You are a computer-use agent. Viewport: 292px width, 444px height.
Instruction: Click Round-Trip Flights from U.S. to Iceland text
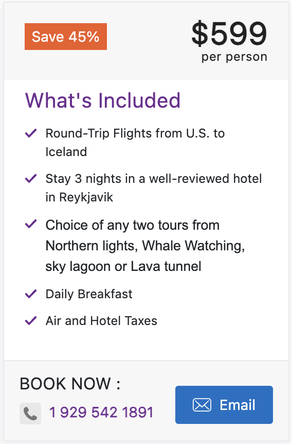pos(135,143)
